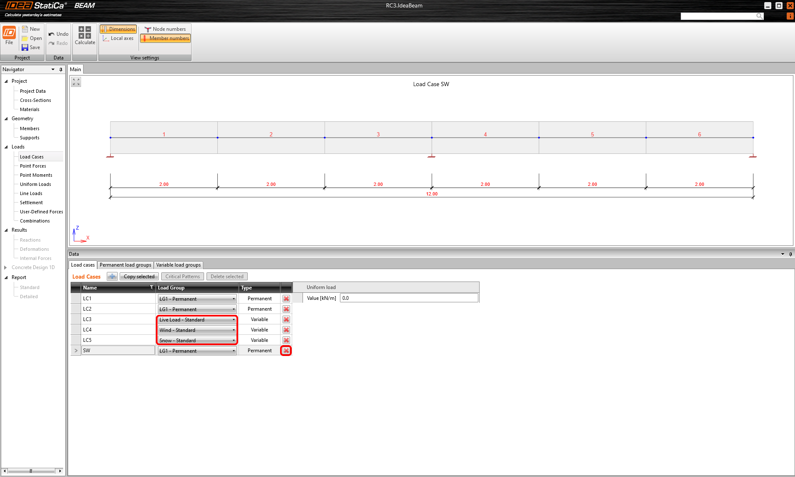
Task: Delete load case LC3 with red X
Action: tap(286, 319)
